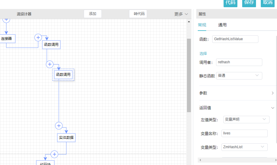This screenshot has height=165, width=277.
Task: Open the 更多 dropdown menu
Action: (x=181, y=14)
